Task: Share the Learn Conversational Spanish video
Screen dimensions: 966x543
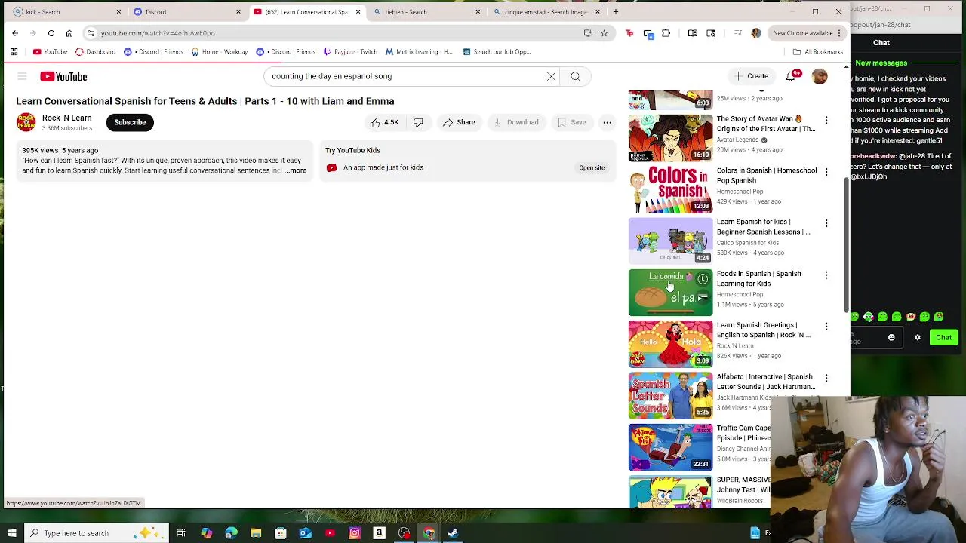Action: (x=459, y=122)
